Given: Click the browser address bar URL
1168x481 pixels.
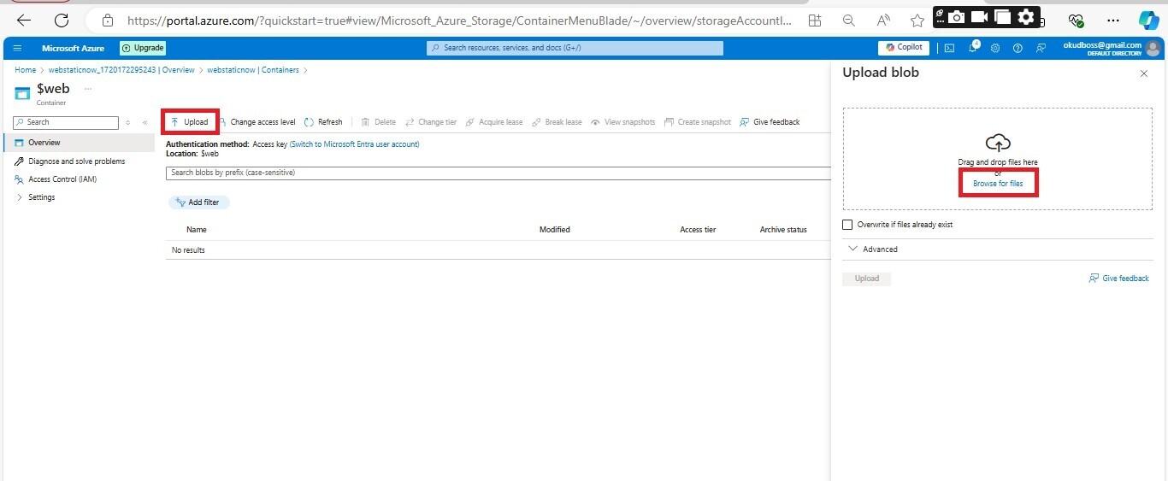Looking at the screenshot, I should pos(459,20).
